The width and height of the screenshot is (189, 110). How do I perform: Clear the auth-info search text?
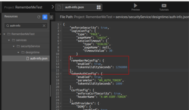pos(44,26)
